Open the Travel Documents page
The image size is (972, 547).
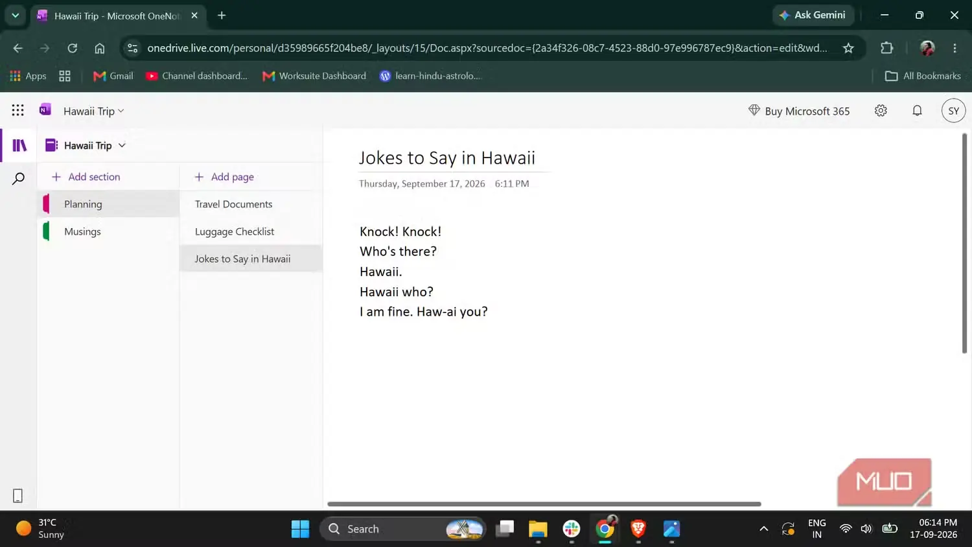251,204
